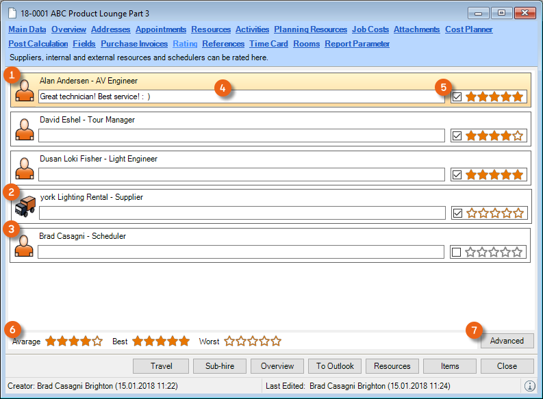Viewport: 543px width, 399px height.
Task: Click Dusan Loki Fisher's avatar icon
Action: pyautogui.click(x=25, y=169)
